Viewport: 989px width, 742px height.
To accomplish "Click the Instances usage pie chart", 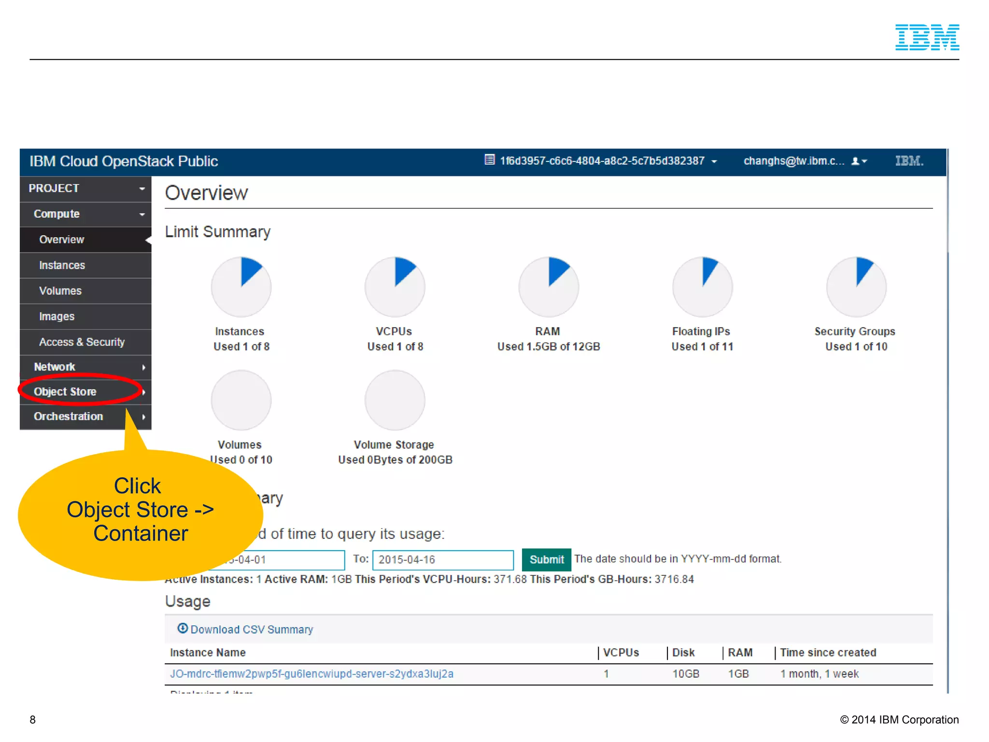I will (x=241, y=286).
